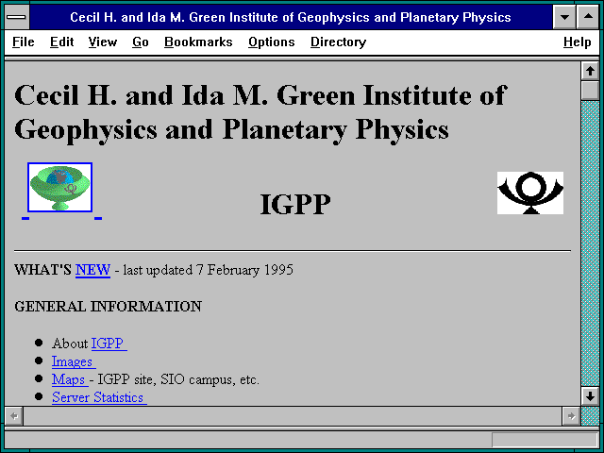
Task: Click the vertical scrollbar up arrow
Action: [x=590, y=71]
